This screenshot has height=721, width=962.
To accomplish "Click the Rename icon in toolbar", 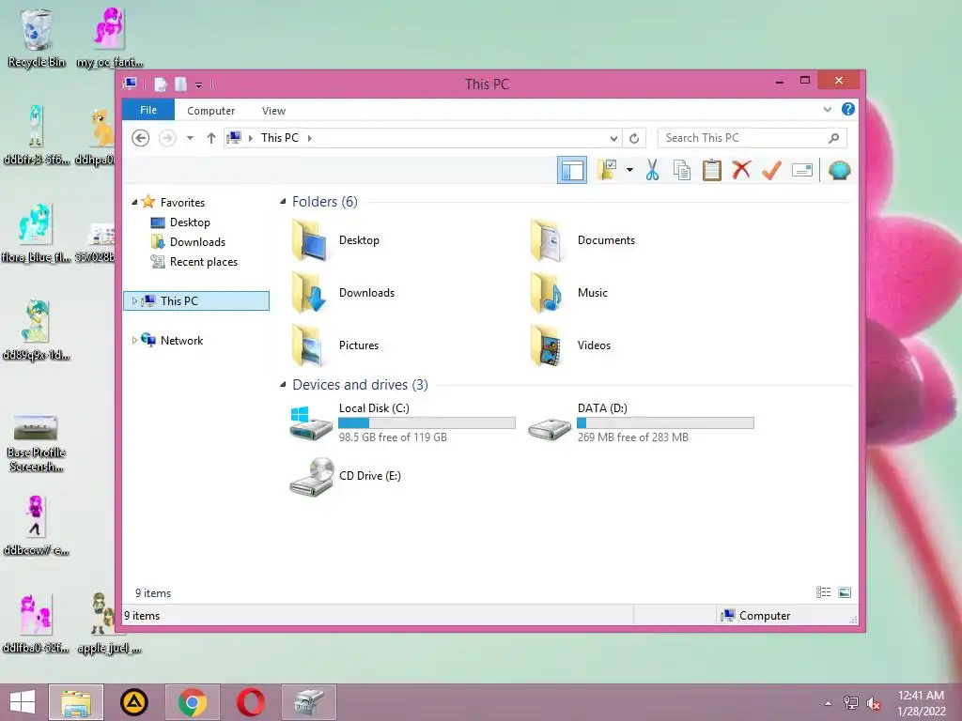I will [x=802, y=170].
